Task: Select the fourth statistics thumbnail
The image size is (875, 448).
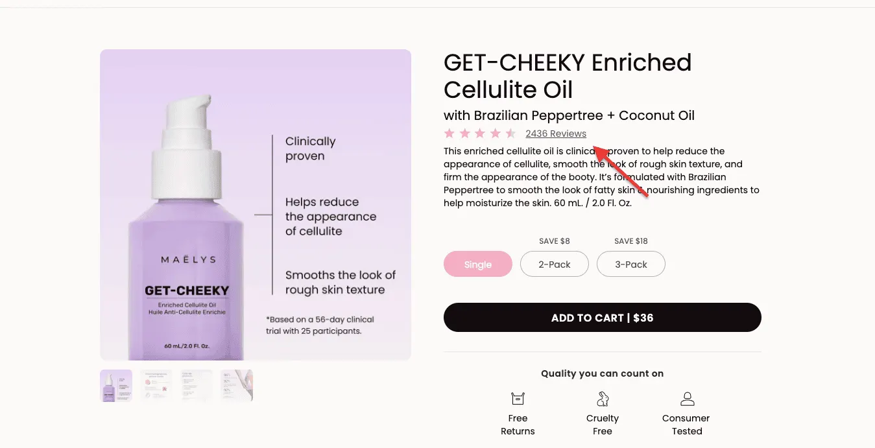Action: pyautogui.click(x=236, y=385)
